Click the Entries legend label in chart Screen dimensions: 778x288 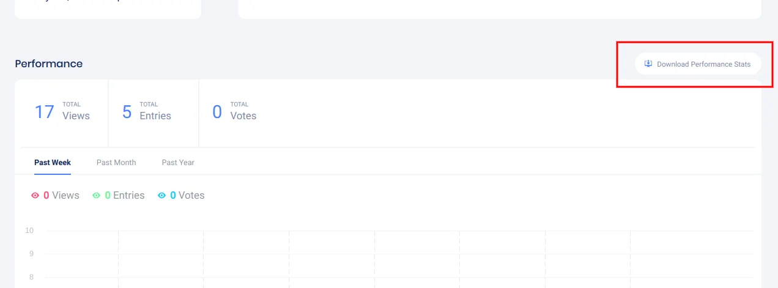(x=128, y=196)
